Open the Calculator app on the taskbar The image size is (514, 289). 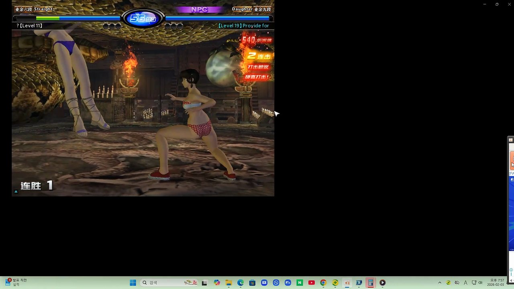371,283
